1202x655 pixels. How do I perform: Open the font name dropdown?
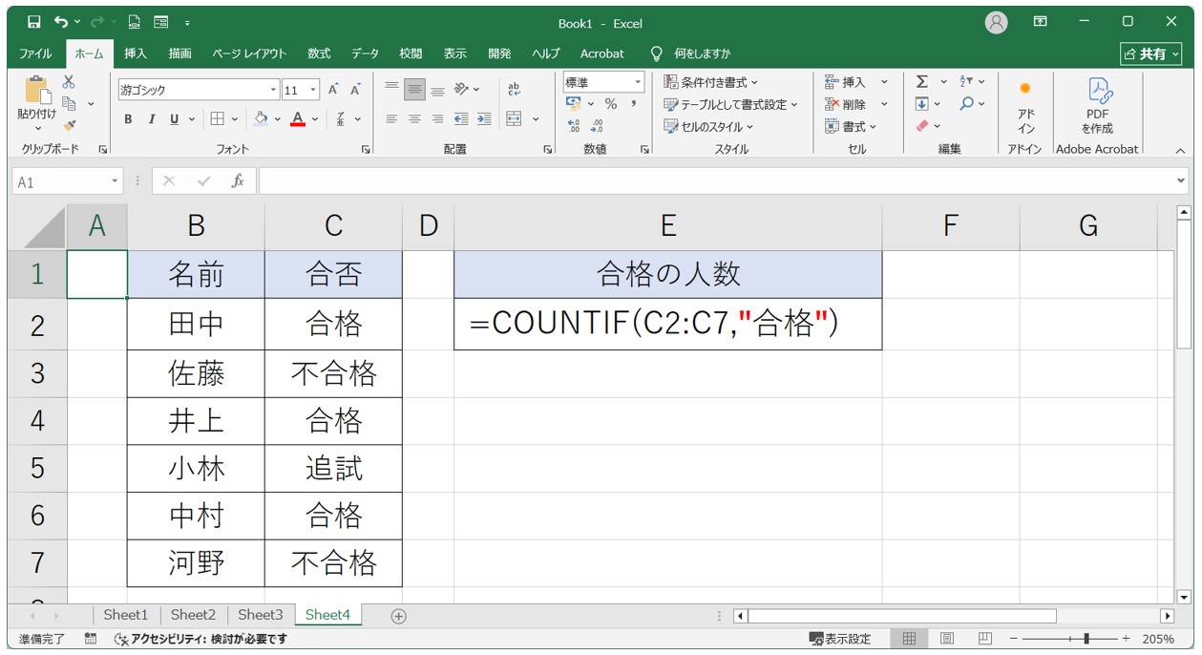coord(273,90)
